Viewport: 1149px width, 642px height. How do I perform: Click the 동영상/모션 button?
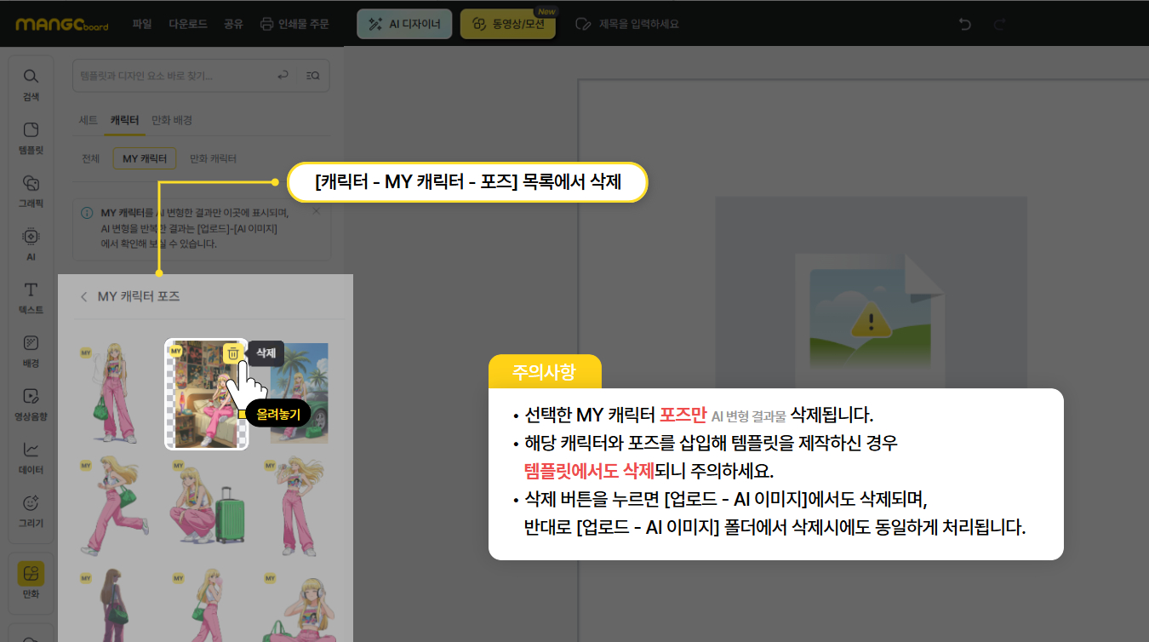click(x=507, y=25)
